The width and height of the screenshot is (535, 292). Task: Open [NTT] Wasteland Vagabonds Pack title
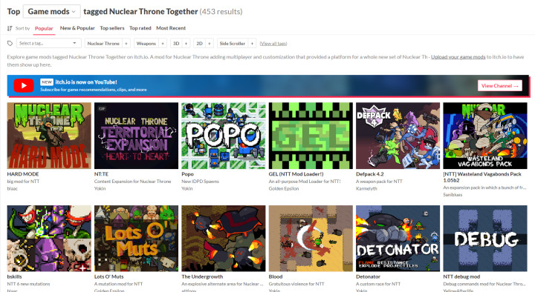coord(482,176)
